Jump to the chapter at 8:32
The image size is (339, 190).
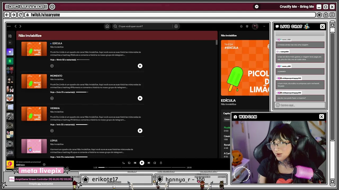click(x=227, y=155)
